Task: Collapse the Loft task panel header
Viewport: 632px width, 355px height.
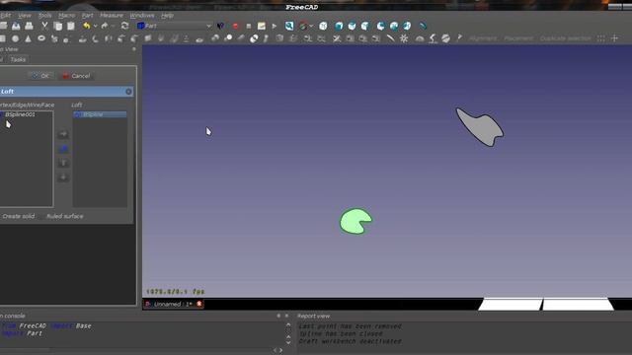Action: click(128, 92)
